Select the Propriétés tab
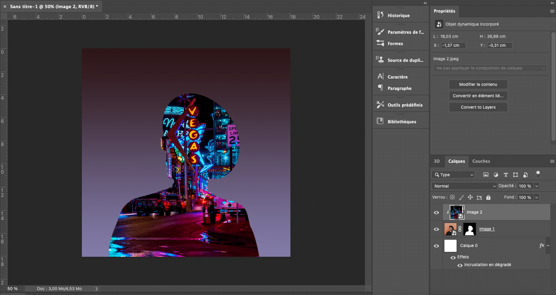 [444, 11]
